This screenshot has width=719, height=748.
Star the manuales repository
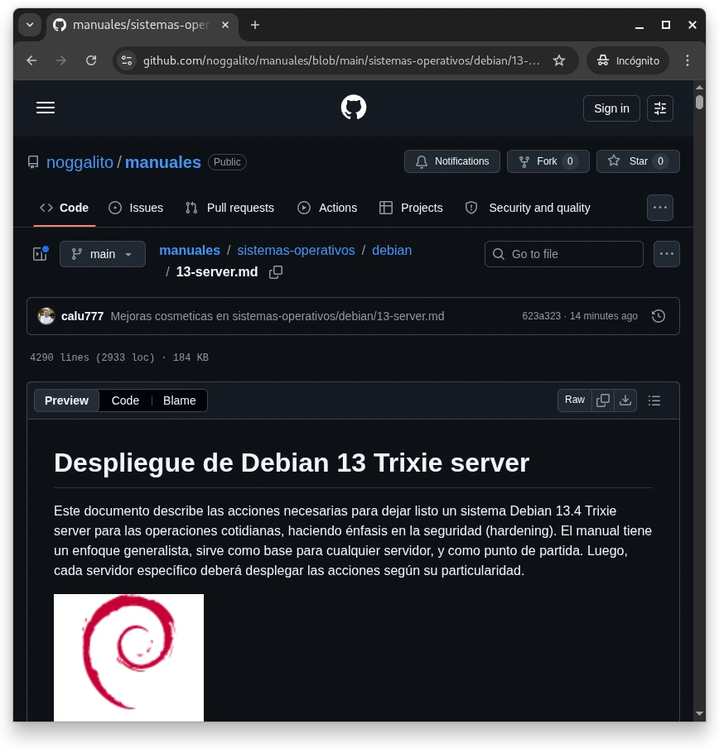[637, 161]
